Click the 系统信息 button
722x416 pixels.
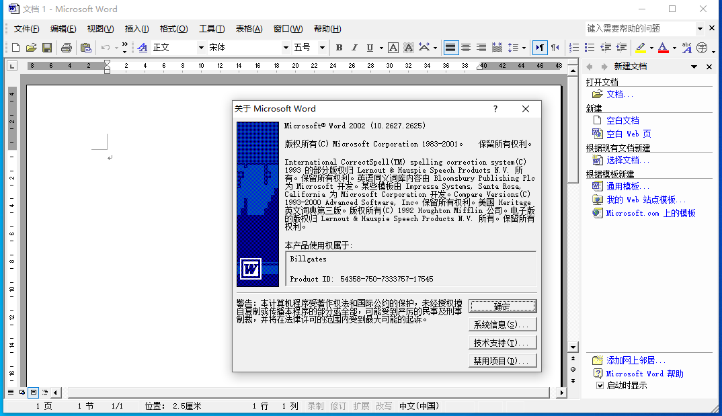pos(502,324)
